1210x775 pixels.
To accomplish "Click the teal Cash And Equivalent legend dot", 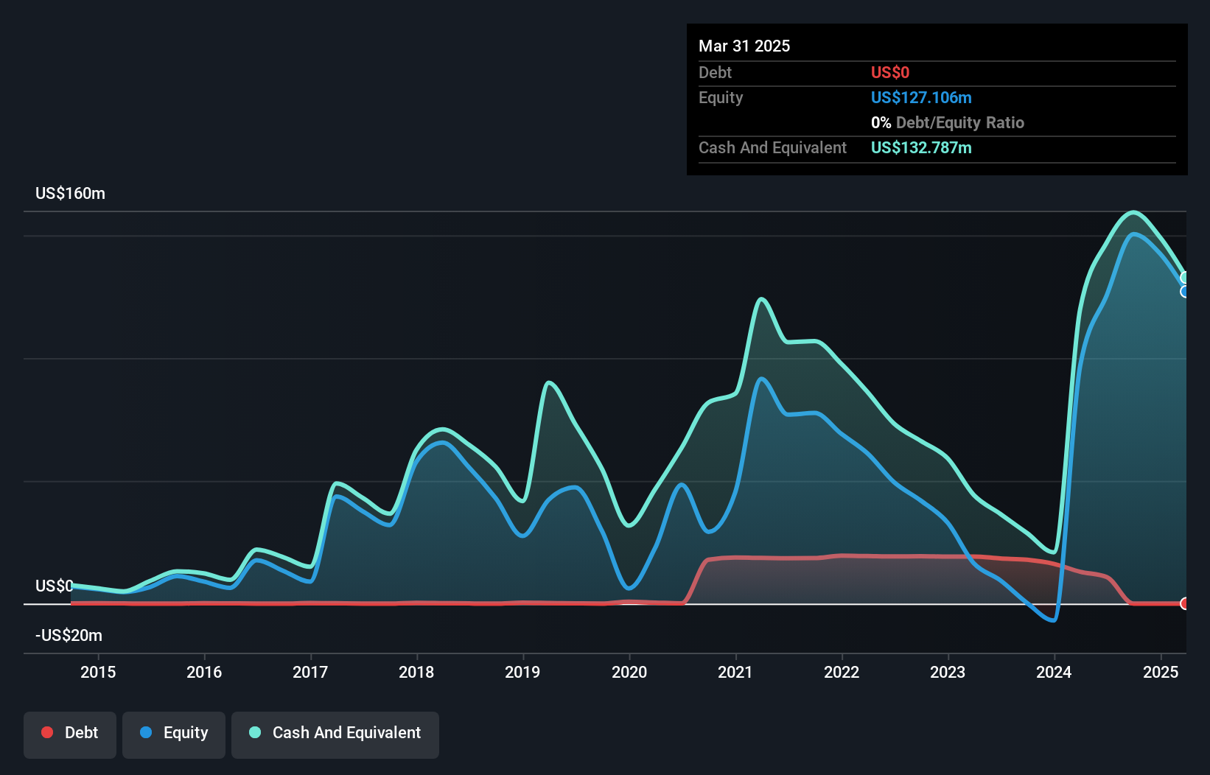I will pos(255,732).
